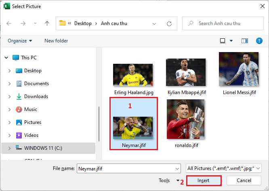Open Help with the question mark icon

(259, 41)
